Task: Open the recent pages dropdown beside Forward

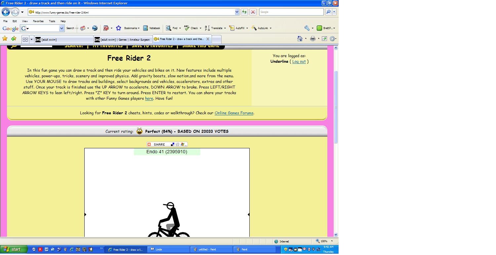Action: pos(22,12)
